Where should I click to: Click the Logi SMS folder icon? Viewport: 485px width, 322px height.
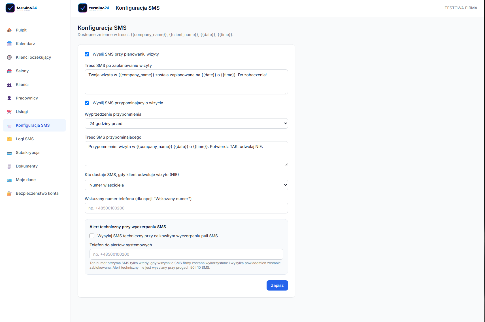click(x=9, y=139)
